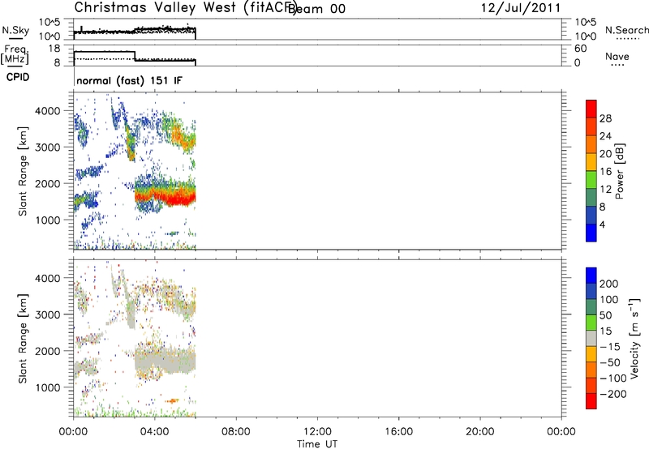Click the 'Power [dB]' colorbar title
Screen dimensions: 649x449
click(x=620, y=171)
